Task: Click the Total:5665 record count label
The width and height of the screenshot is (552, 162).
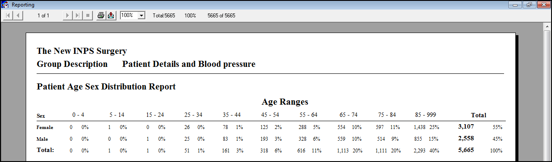Action: (164, 15)
